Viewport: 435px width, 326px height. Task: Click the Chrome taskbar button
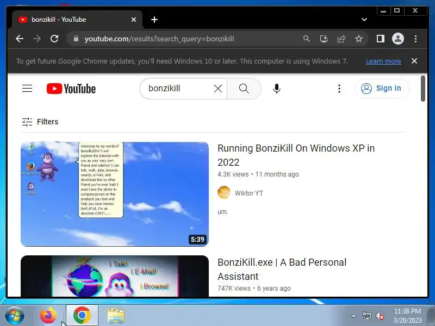tap(82, 316)
